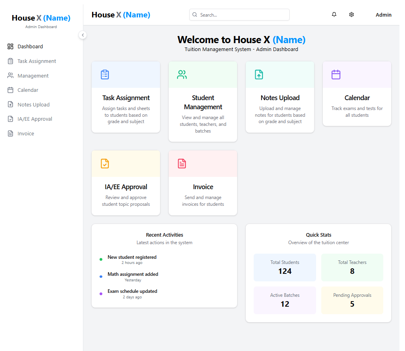Click the Search input field
This screenshot has width=405, height=351.
239,15
